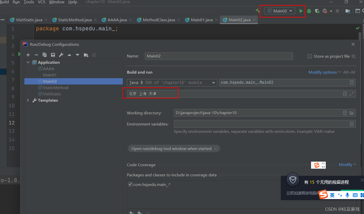The image size is (364, 214).
Task: Insert macros into program arguments
Action: (x=345, y=94)
